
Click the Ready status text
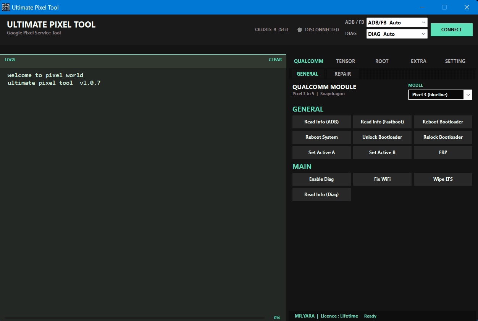click(x=370, y=316)
